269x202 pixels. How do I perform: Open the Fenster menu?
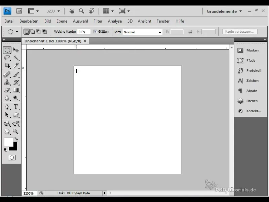tap(163, 21)
